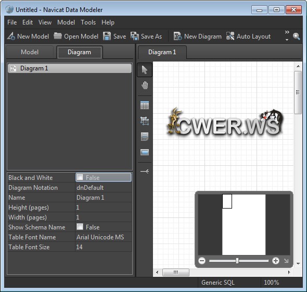Click the navigator viewport rectangle

(227, 201)
